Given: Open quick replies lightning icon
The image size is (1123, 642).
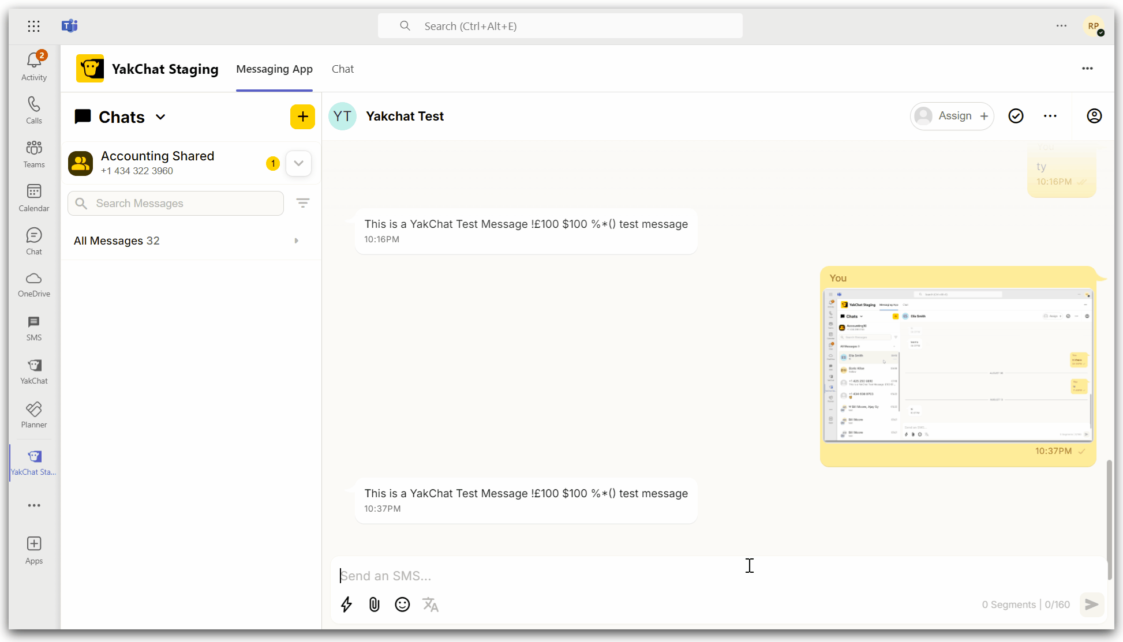Looking at the screenshot, I should tap(346, 605).
